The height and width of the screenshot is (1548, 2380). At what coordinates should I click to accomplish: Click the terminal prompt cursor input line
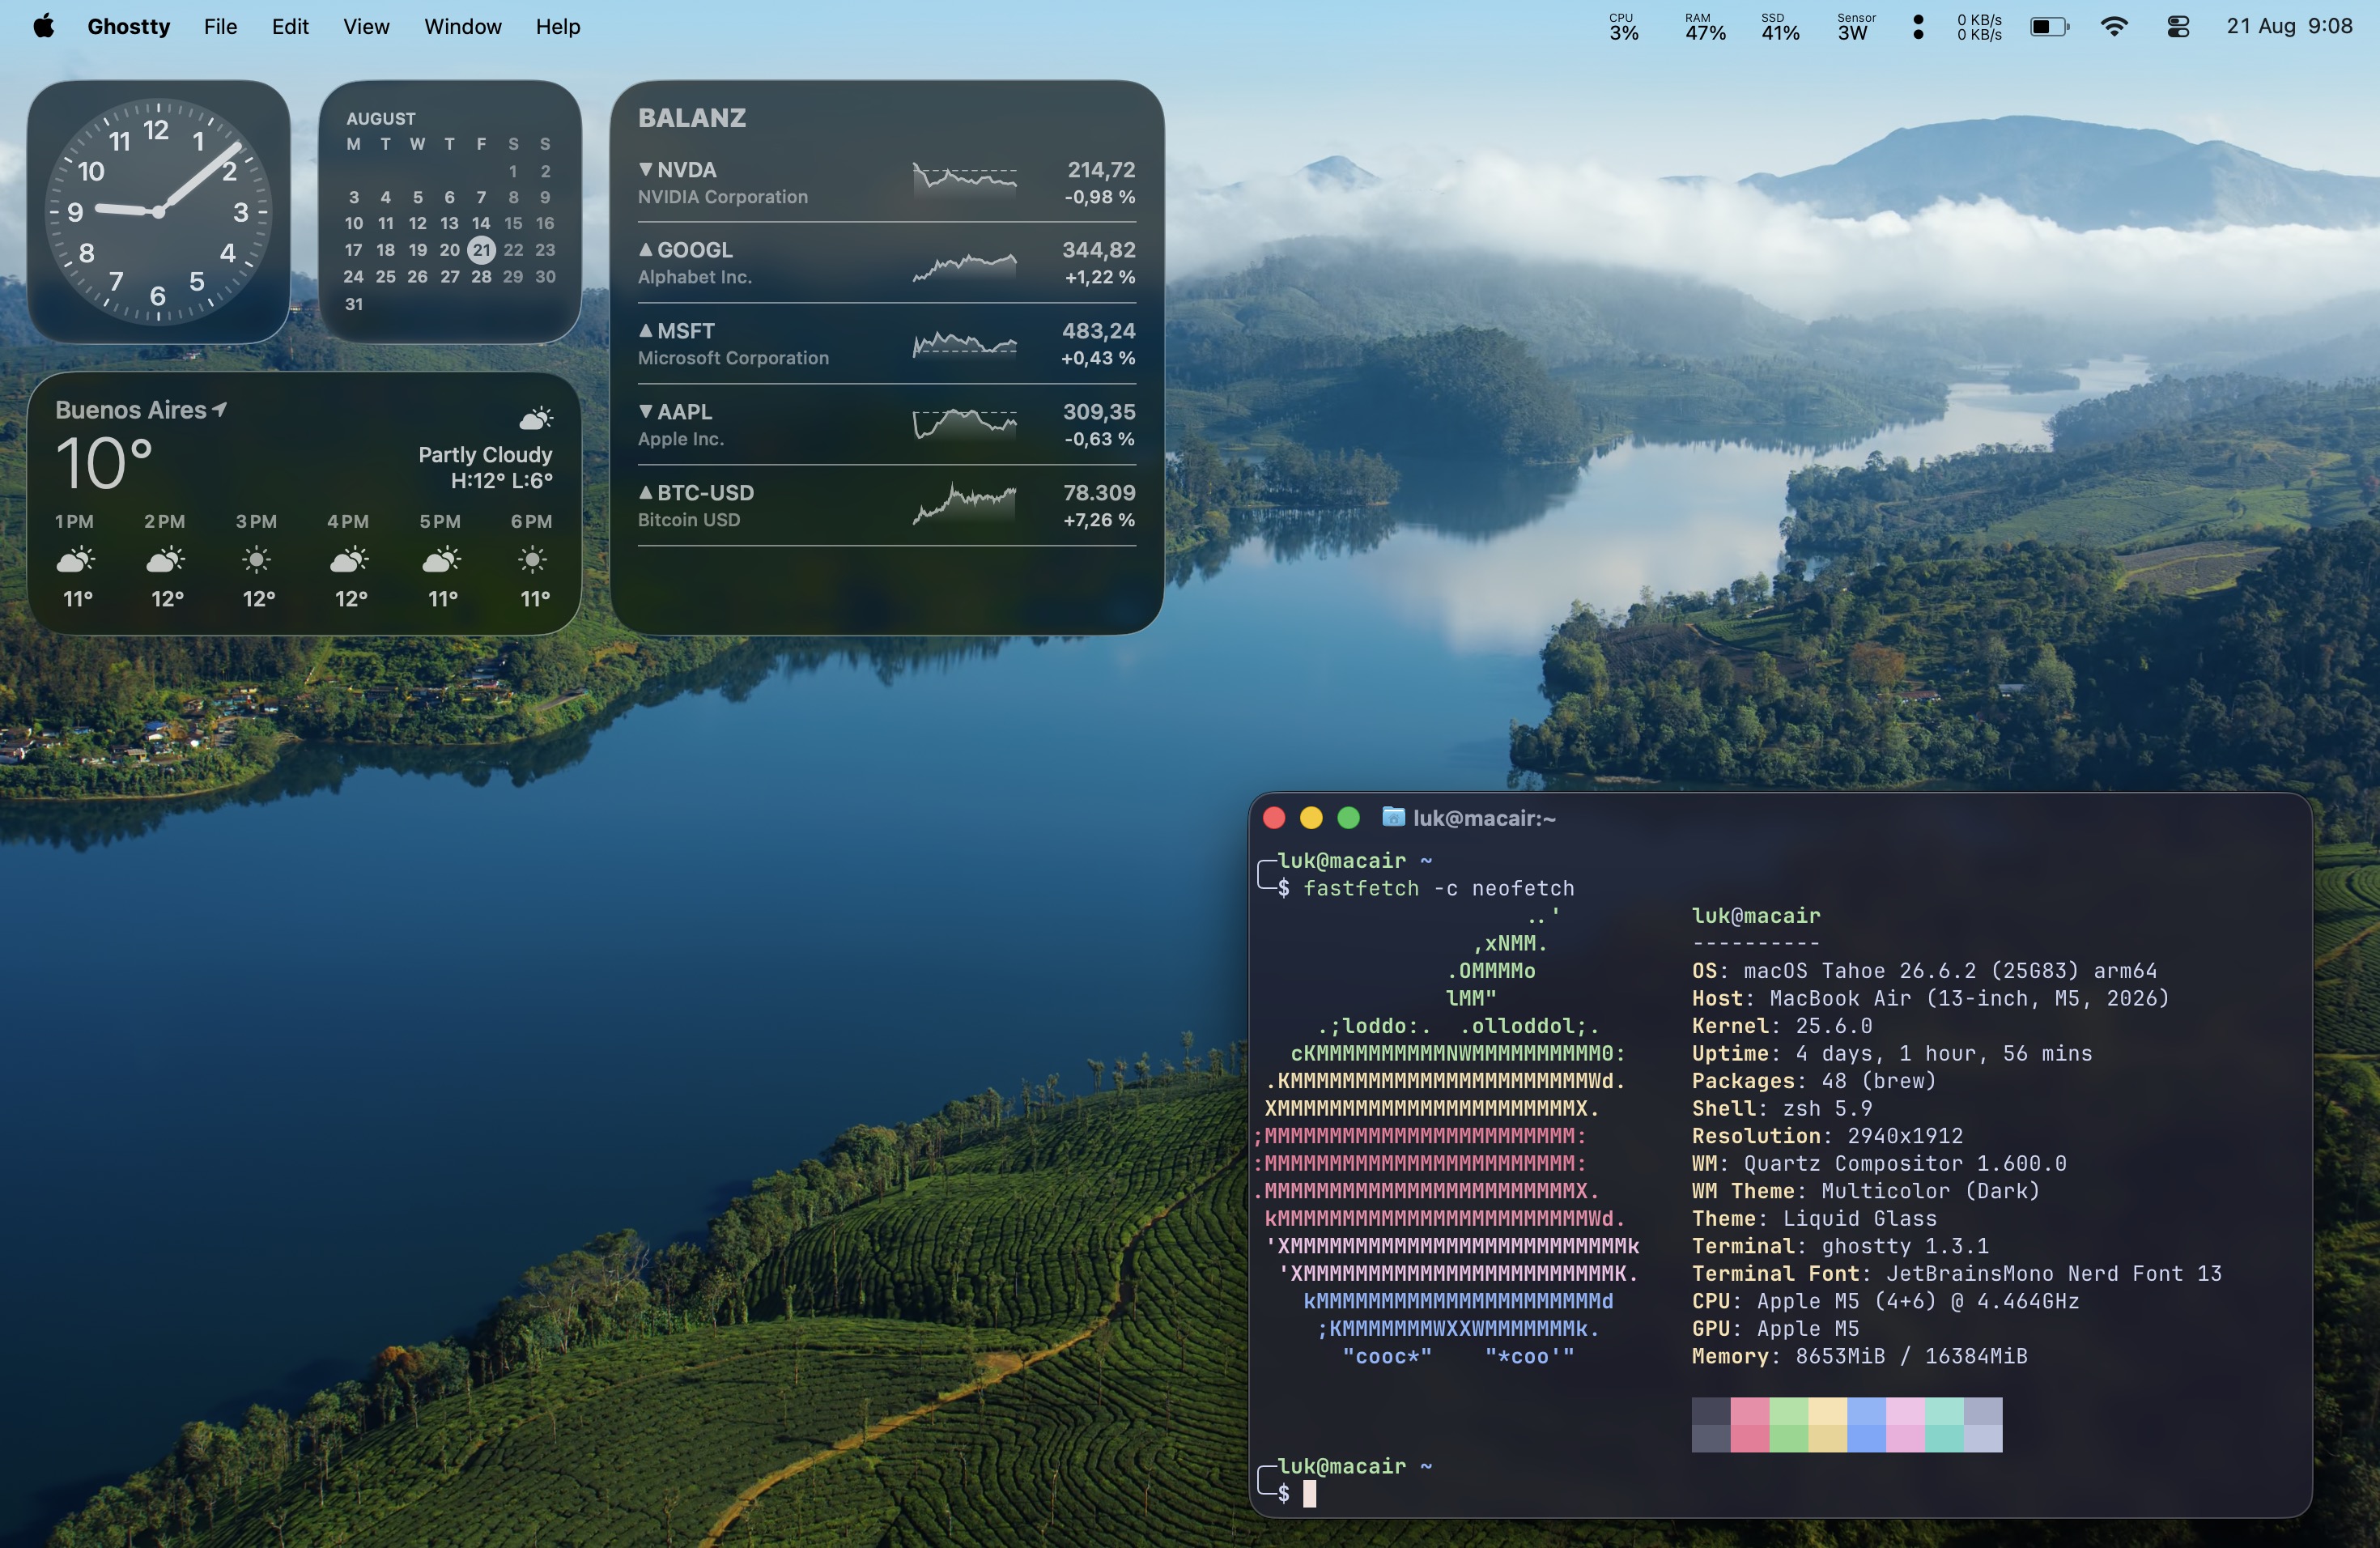[1310, 1493]
